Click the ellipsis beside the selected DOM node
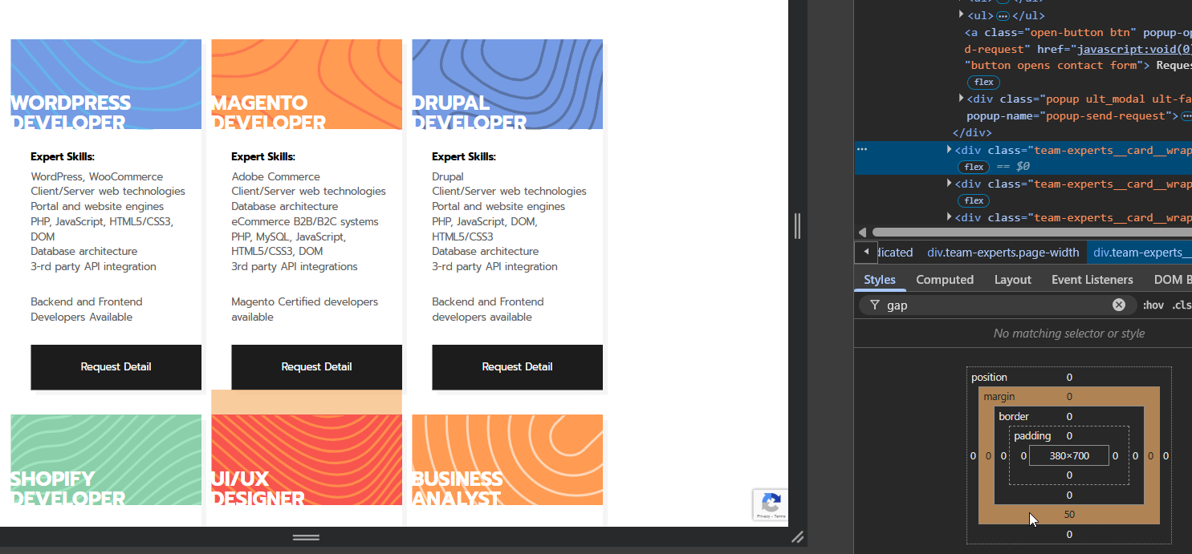This screenshot has width=1192, height=554. 861,149
